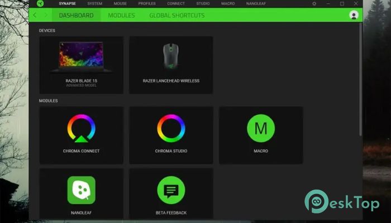The image size is (391, 223).
Task: Maximize the Synapse window
Action: [x=342, y=3]
